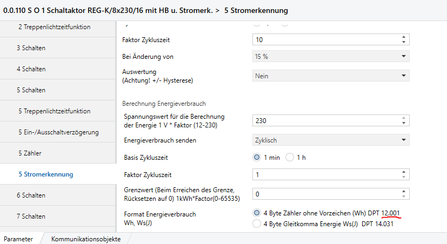Open the Bei Änderung von dropdown

(x=330, y=56)
